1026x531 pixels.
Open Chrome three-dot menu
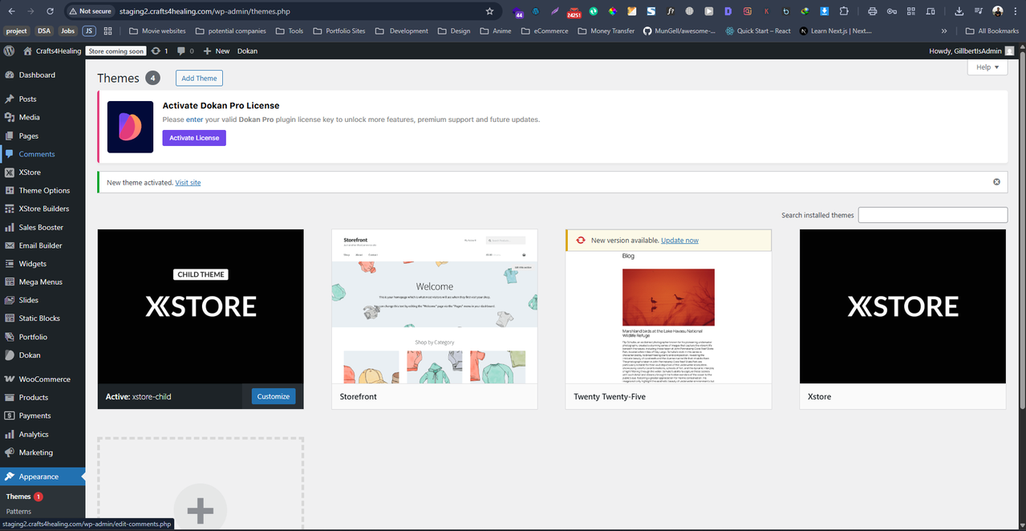pos(1016,11)
